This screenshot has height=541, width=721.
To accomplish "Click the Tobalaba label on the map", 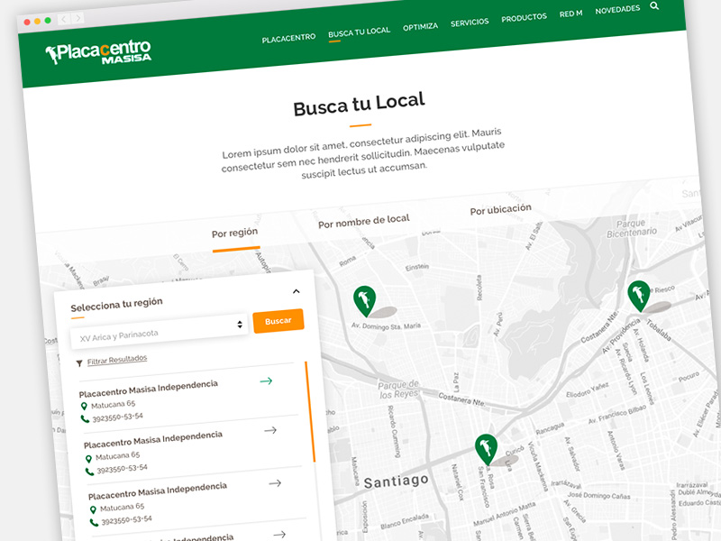I will click(x=659, y=330).
